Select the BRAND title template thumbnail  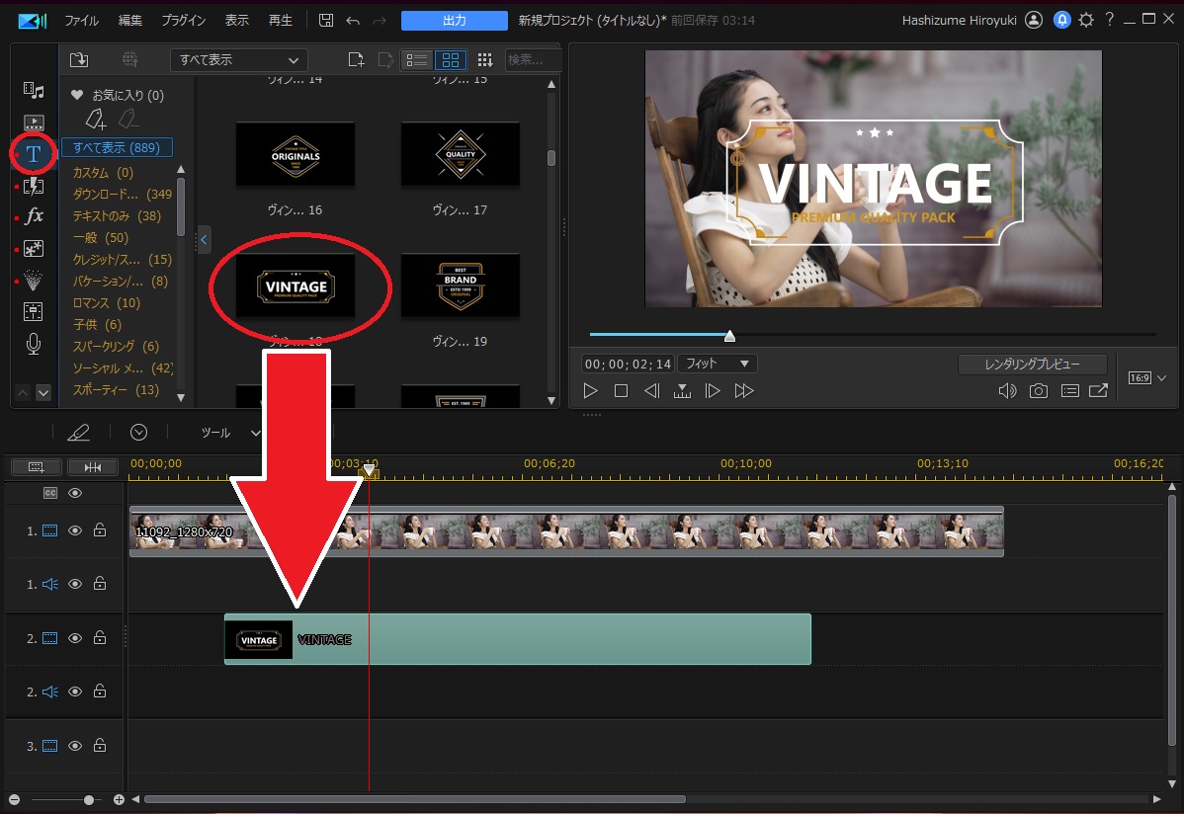[460, 286]
